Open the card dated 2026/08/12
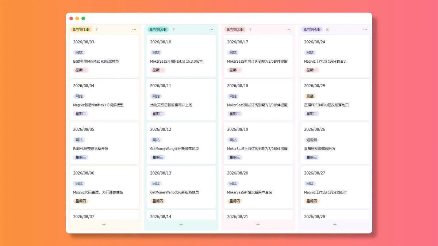This screenshot has height=246, width=438. coord(181,143)
